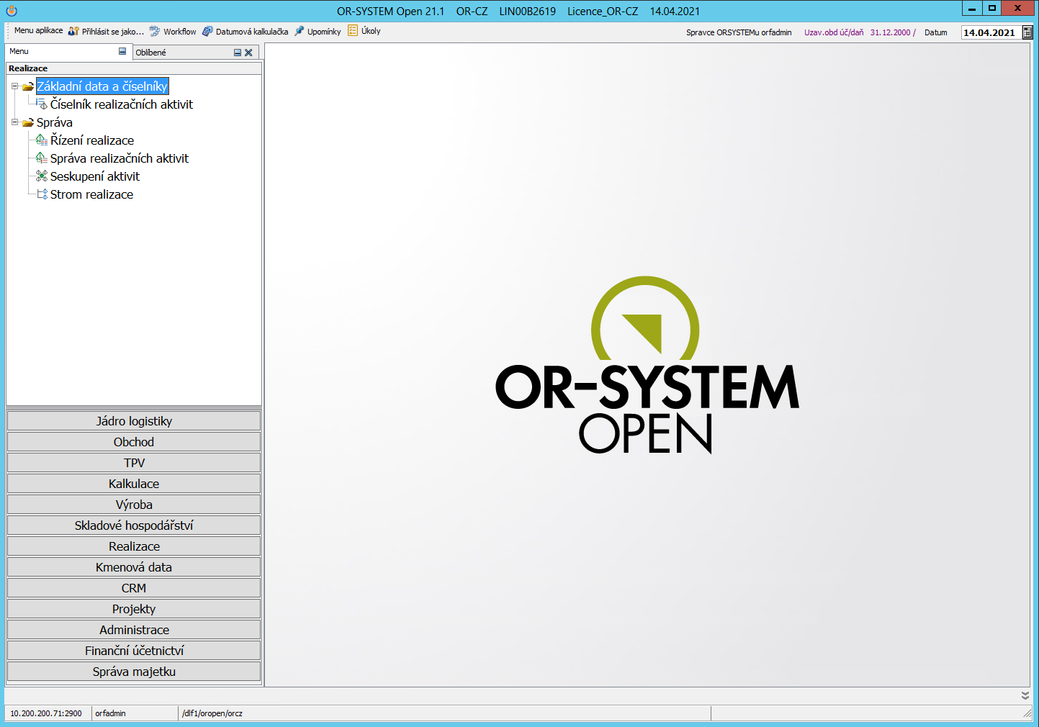Open the Workflow gear icon
This screenshot has height=727, width=1039.
point(155,31)
